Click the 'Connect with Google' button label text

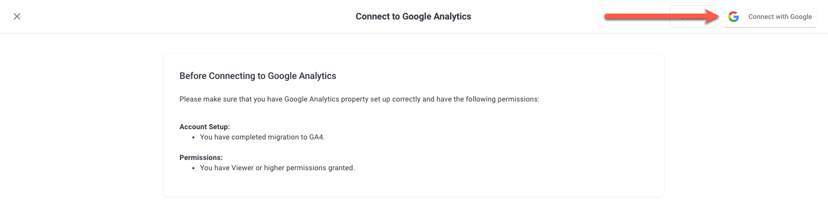780,17
